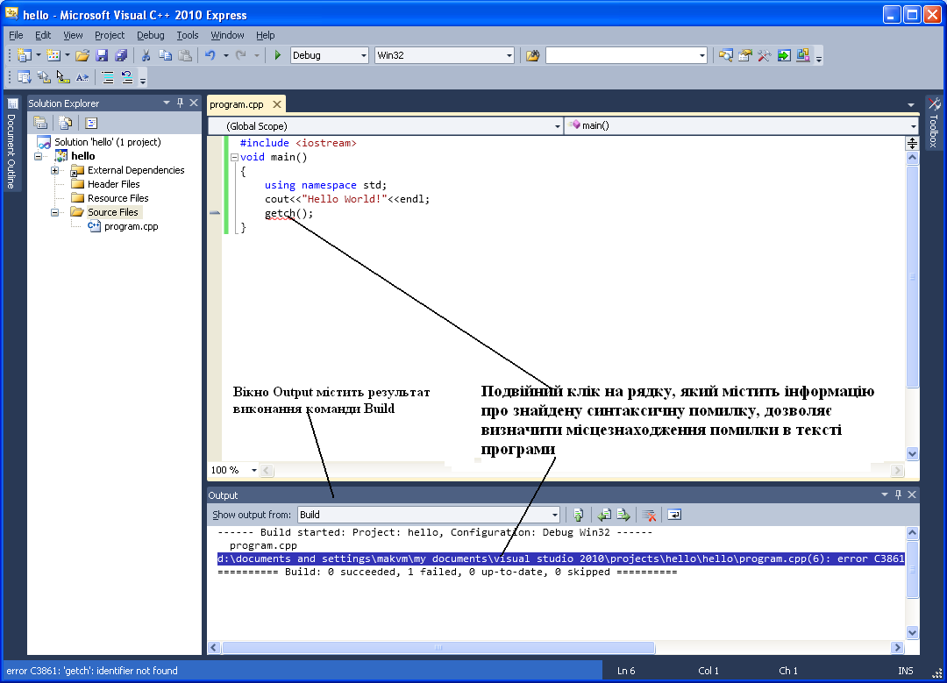Collapse the Source Files folder node
947x683 pixels.
coord(54,212)
